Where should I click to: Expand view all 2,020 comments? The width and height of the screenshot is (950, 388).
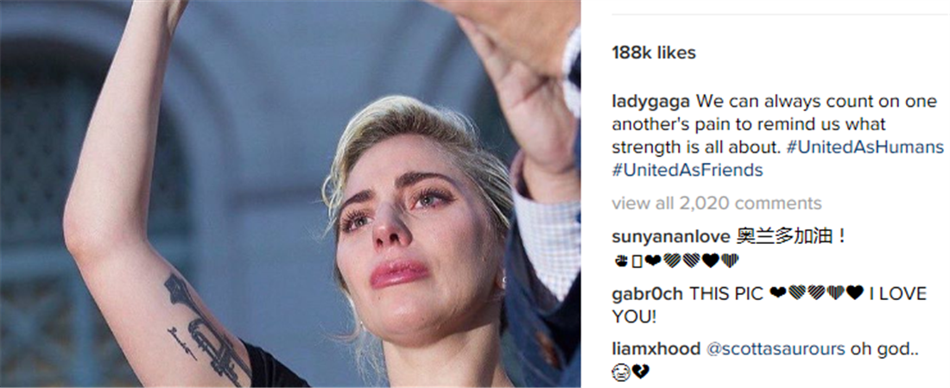point(717,203)
